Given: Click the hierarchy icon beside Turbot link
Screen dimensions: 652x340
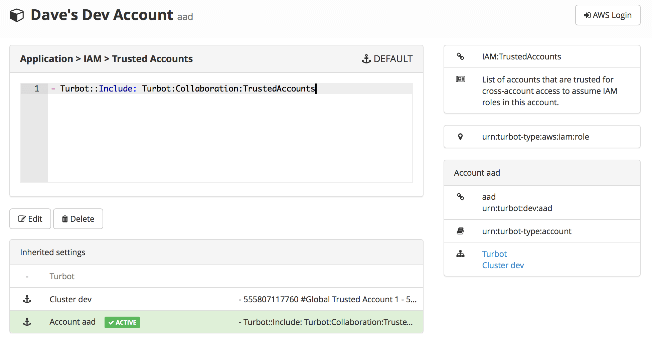Looking at the screenshot, I should (460, 254).
